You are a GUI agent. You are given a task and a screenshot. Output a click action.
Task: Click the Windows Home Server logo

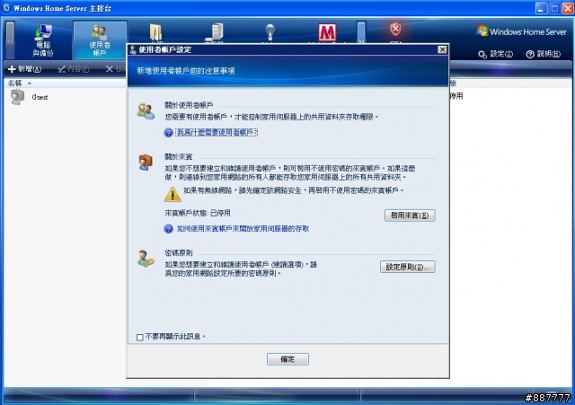click(521, 31)
